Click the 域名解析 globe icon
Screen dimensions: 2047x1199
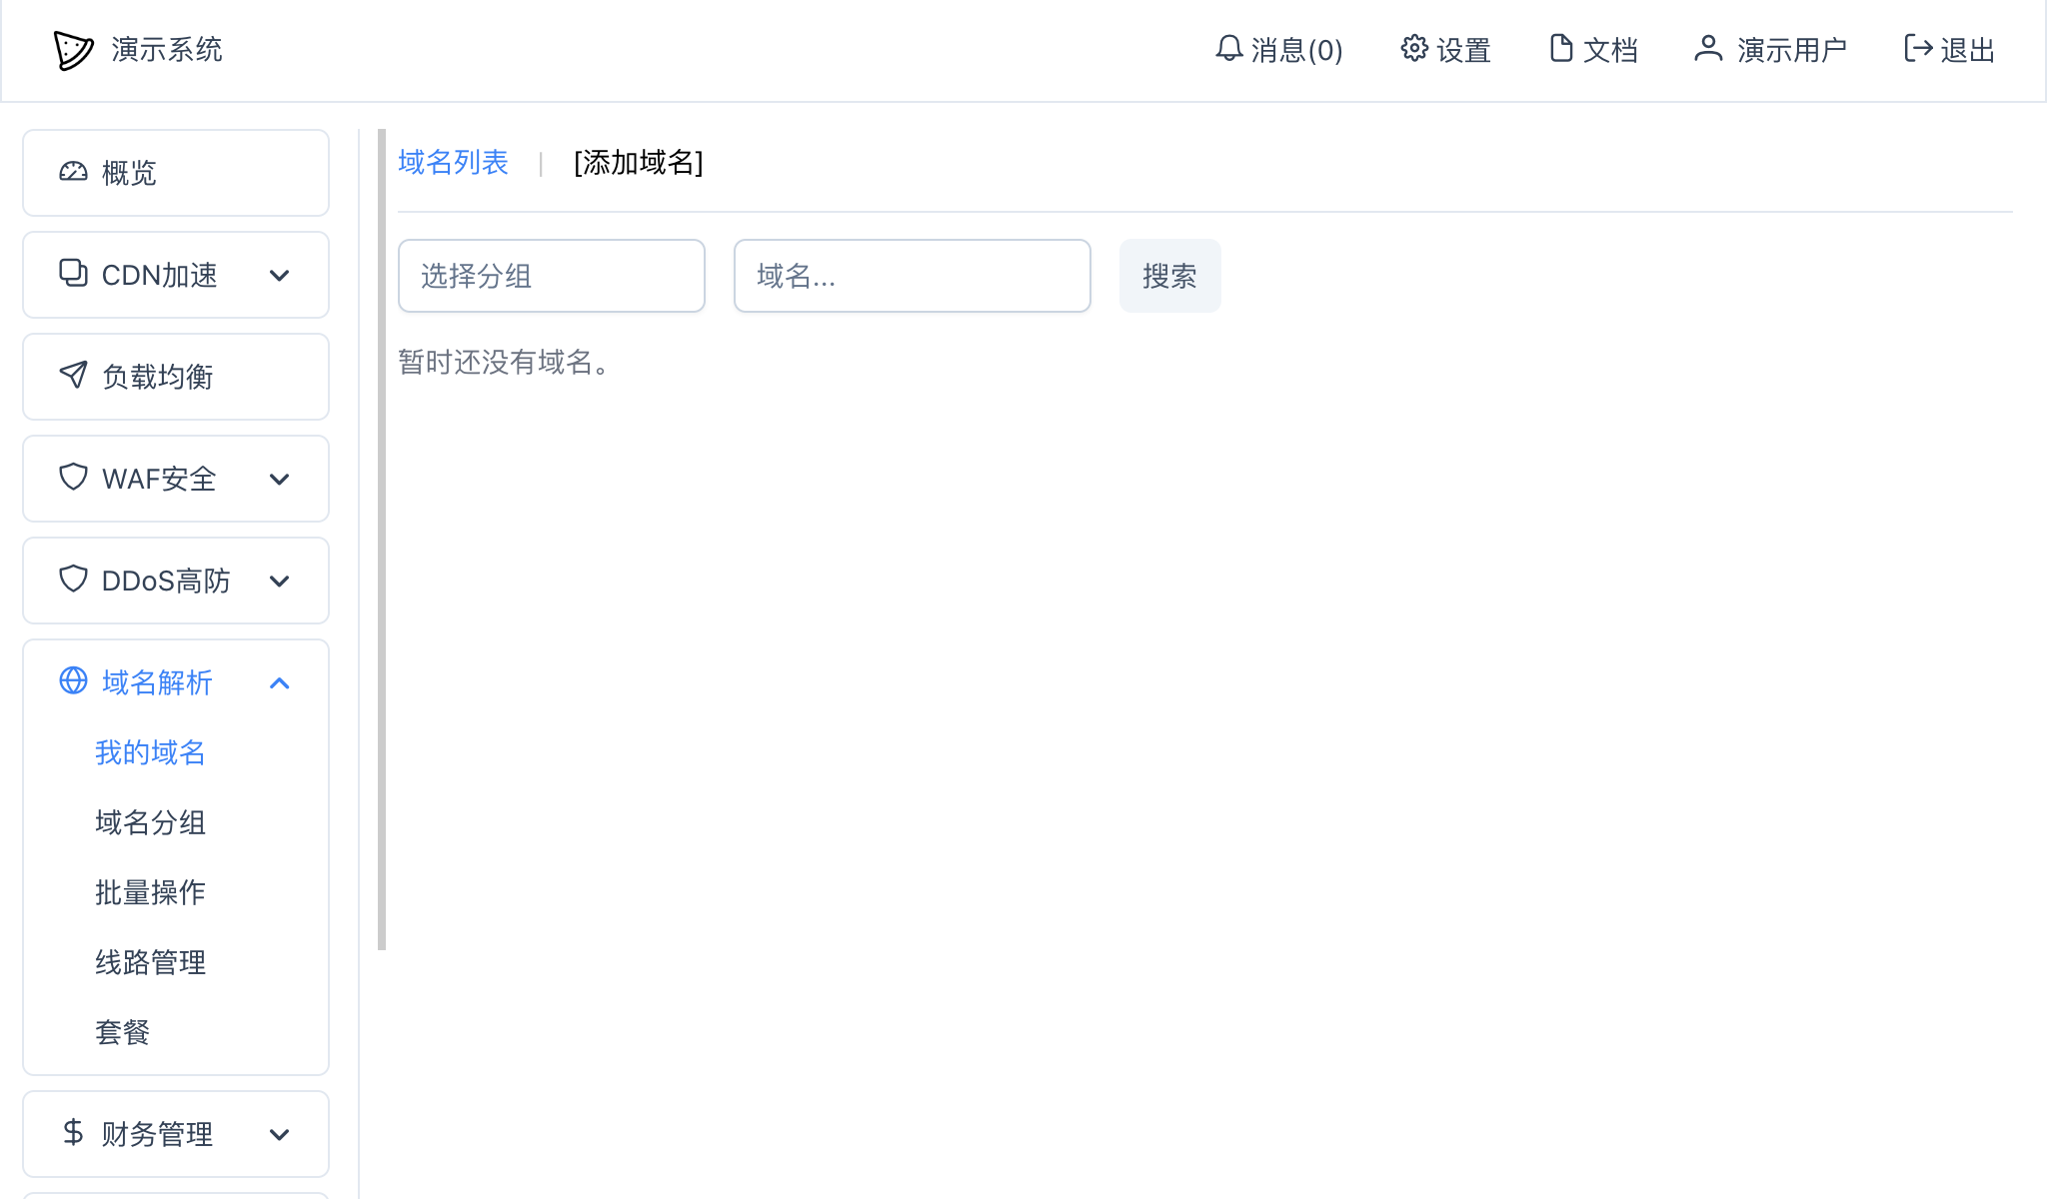point(71,682)
